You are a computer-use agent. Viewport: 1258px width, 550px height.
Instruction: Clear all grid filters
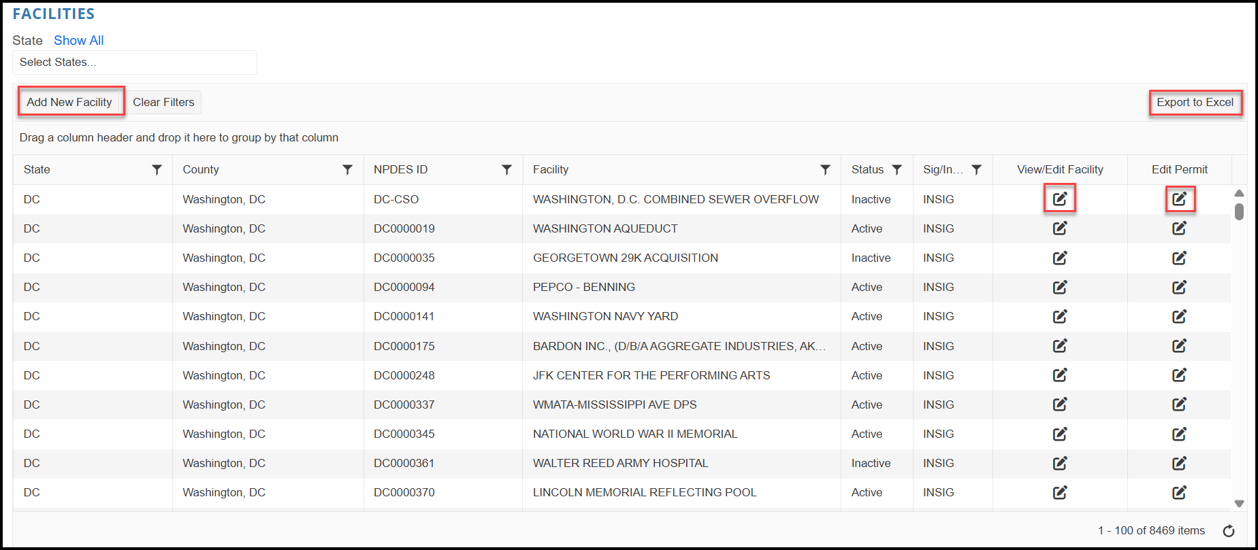(163, 102)
